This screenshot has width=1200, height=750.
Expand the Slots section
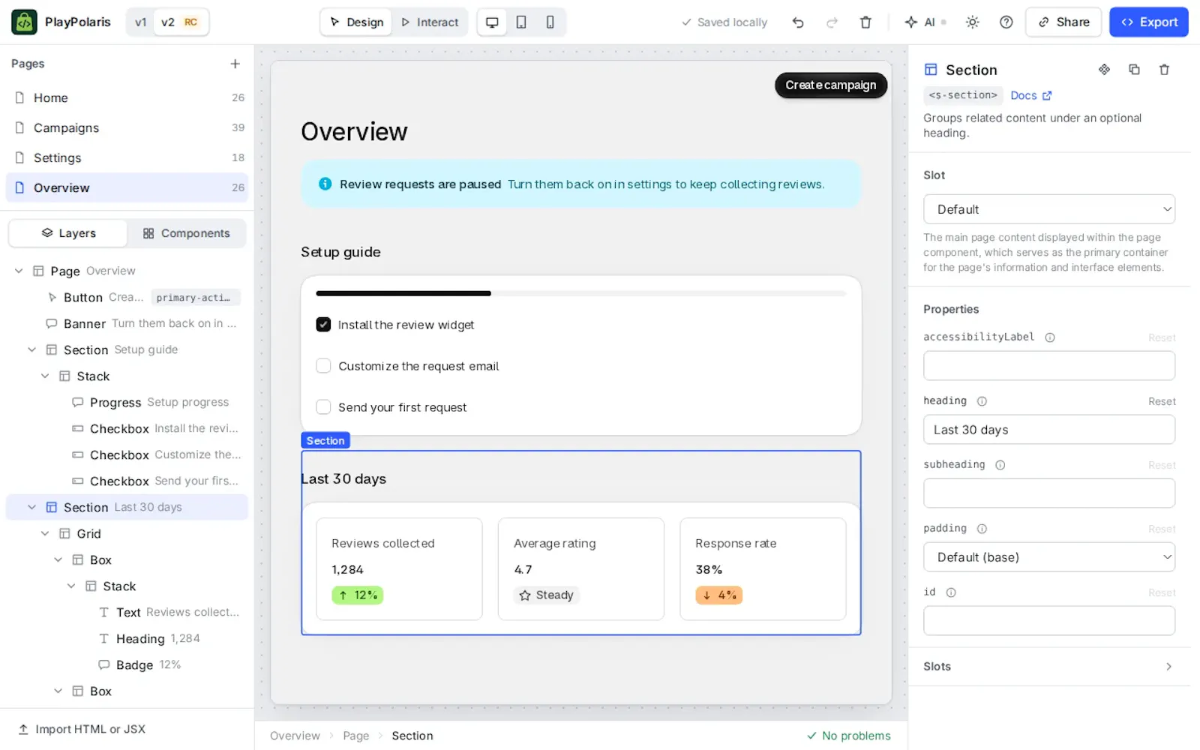pos(1049,667)
